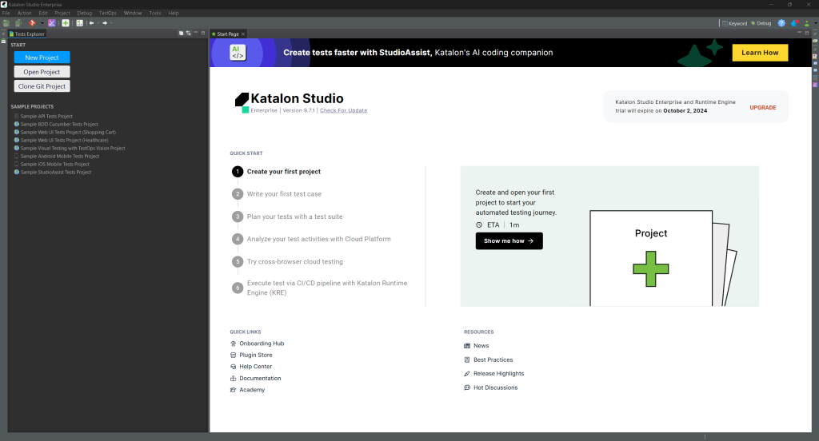
Task: Select step 3 Plan your tests with a test suite
Action: pos(287,217)
